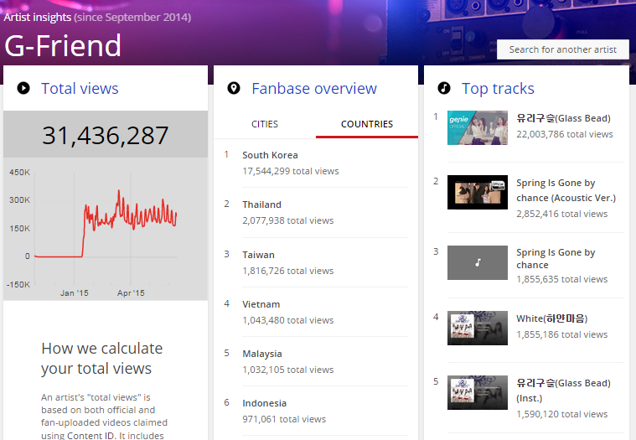Open the Glass Bead (Inst.) track thumbnail
Viewport: 636px width, 440px height.
click(478, 392)
